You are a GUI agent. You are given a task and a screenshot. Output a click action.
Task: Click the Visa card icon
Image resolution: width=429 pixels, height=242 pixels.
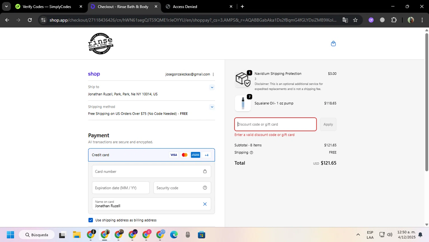[174, 155]
